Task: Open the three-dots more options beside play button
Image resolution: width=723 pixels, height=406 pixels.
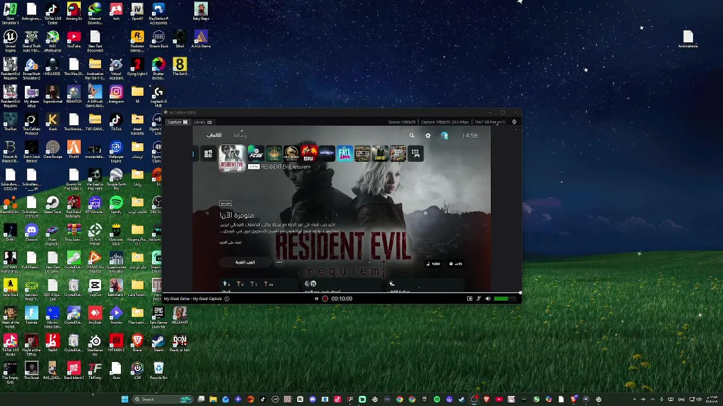Action: pos(279,262)
